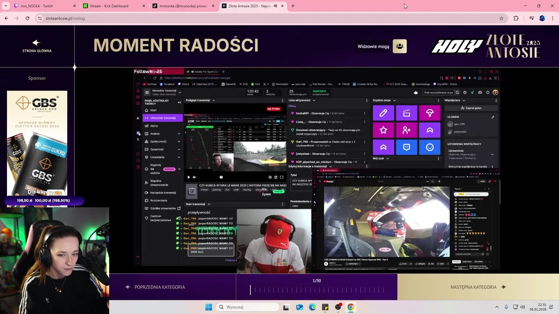
Task: Expand Ustawienia in the creator sidebar
Action: (x=179, y=157)
